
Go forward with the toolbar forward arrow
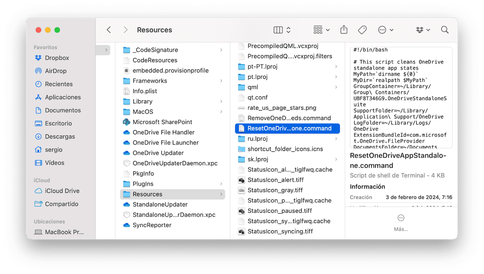tap(125, 30)
